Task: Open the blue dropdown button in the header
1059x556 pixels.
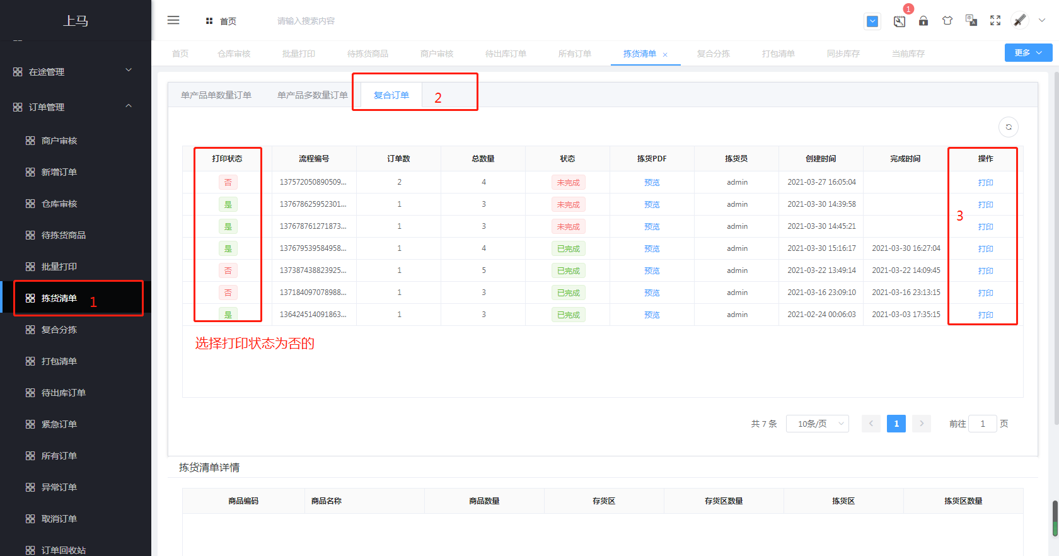Action: (x=872, y=21)
